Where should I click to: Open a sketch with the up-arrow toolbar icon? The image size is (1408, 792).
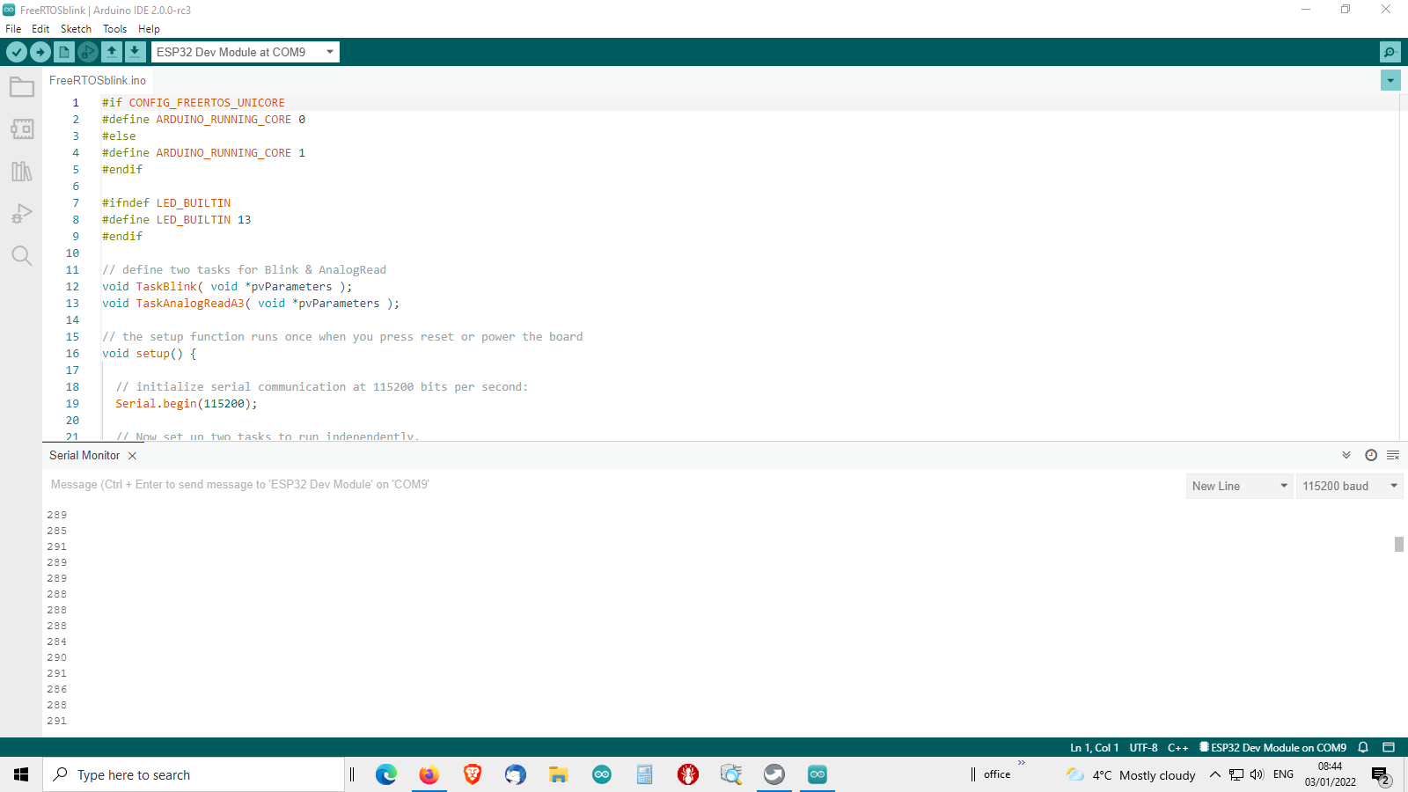pos(112,52)
